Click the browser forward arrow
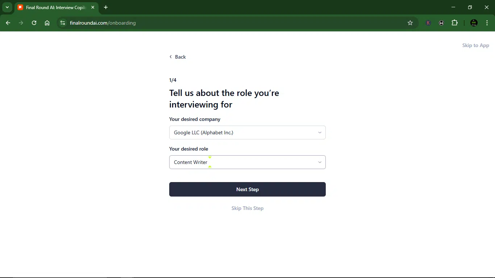 click(21, 23)
